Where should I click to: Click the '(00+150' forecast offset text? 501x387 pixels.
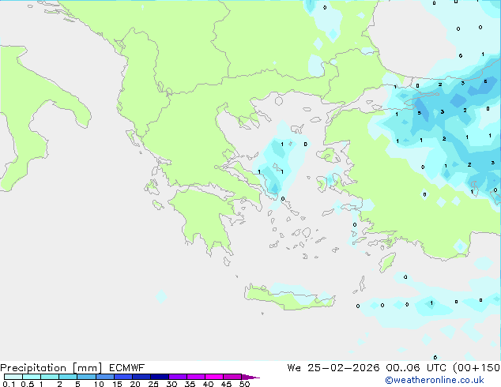coord(477,368)
